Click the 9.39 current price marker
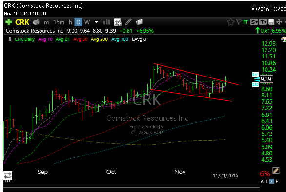This screenshot has height=192, width=286. click(266, 79)
